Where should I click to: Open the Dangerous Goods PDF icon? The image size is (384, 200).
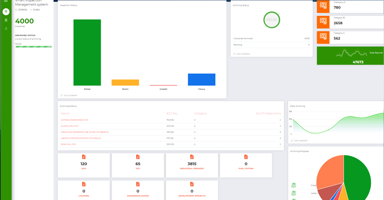pyautogui.click(x=138, y=184)
